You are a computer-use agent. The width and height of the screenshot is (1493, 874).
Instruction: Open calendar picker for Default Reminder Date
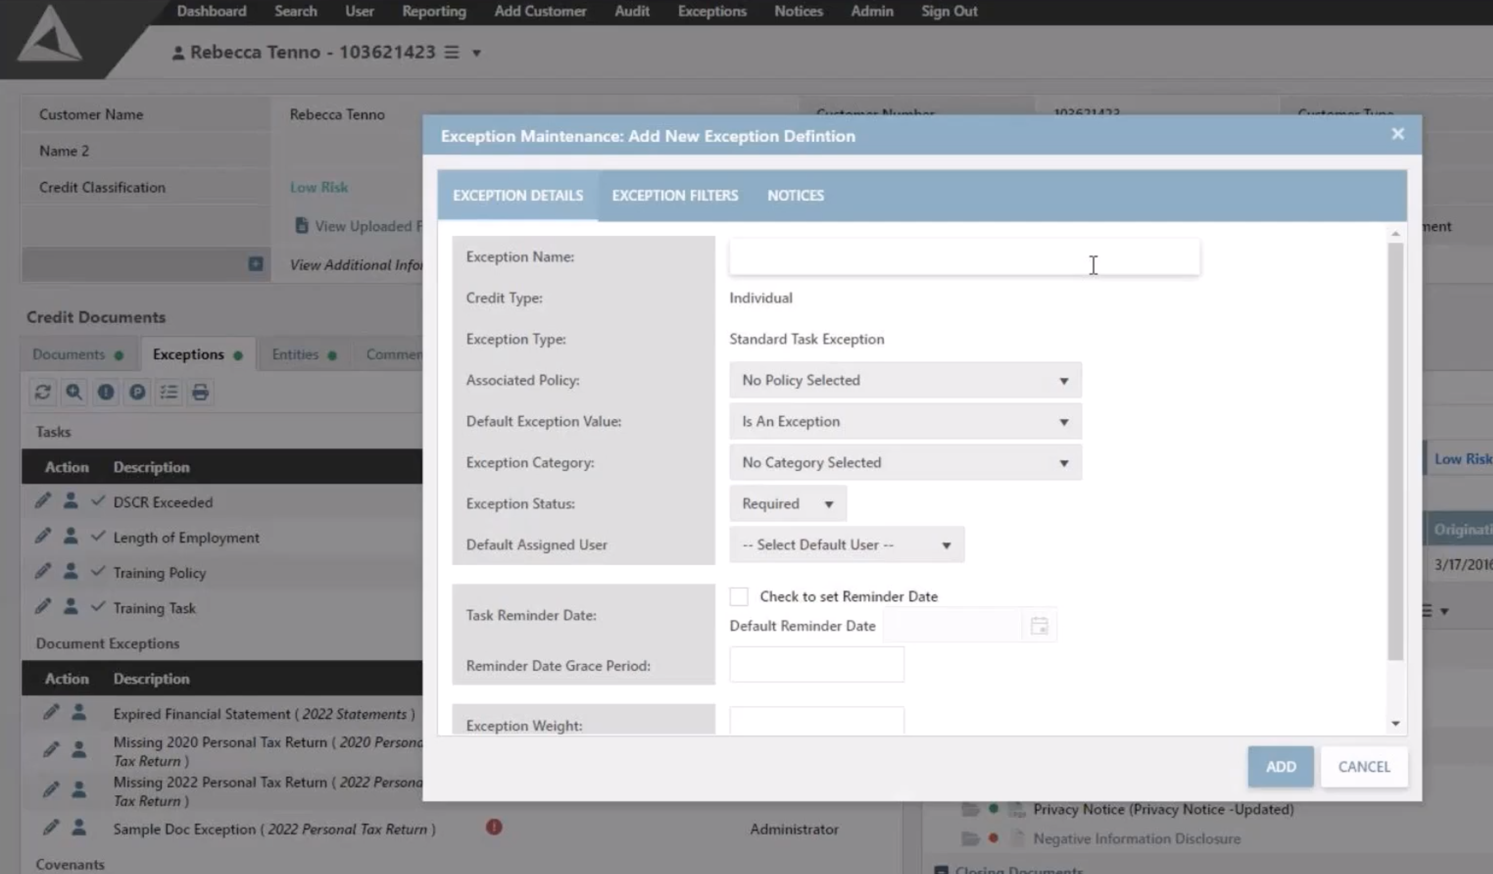(x=1038, y=626)
